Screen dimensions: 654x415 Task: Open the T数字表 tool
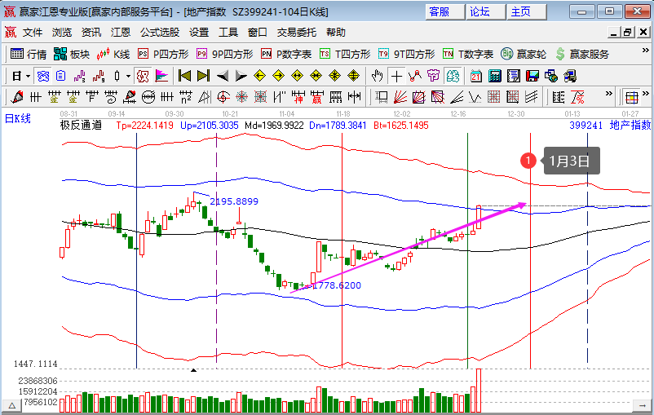(x=468, y=54)
